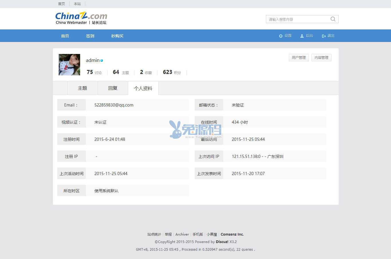This screenshot has width=391, height=259.
Task: Switch to the 主题 tab
Action: click(x=82, y=88)
